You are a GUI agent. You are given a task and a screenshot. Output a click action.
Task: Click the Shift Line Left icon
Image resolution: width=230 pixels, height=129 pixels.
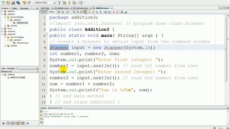(105, 12)
